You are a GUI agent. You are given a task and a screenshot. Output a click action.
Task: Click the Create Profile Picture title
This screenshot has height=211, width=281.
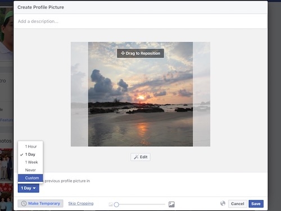[40, 7]
